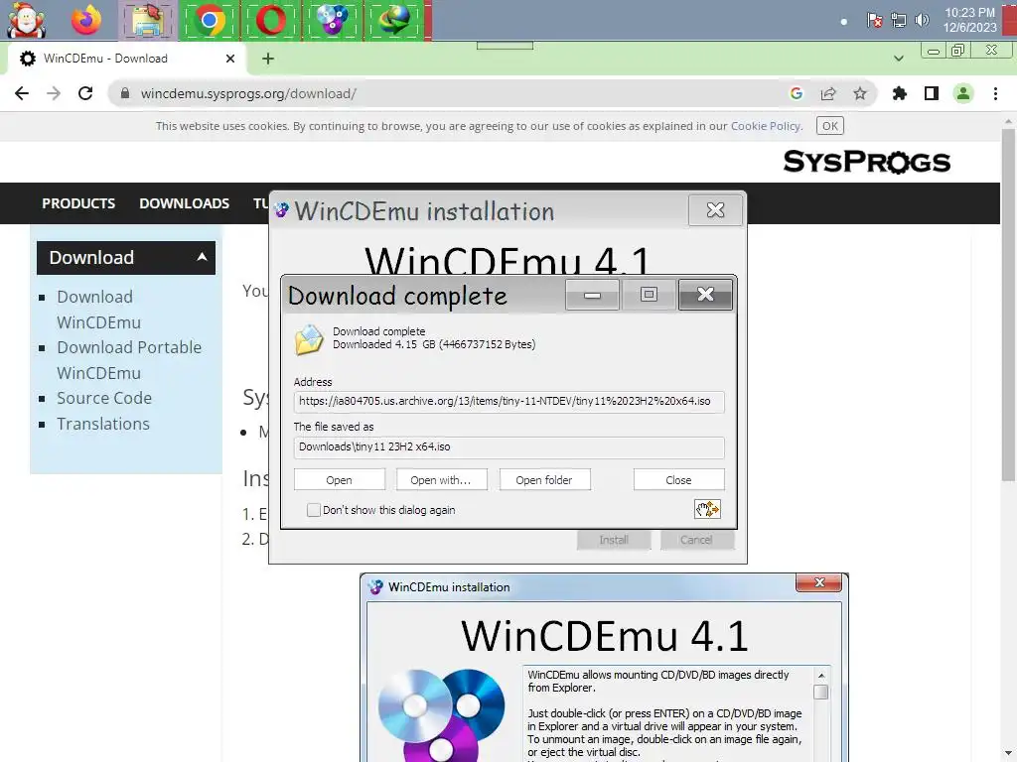
Task: Open Chrome three-dot menu
Action: tap(995, 93)
